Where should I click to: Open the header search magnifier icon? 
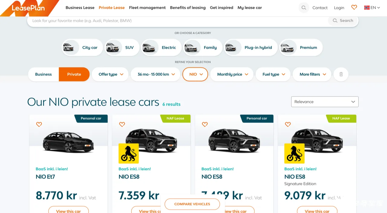[304, 8]
